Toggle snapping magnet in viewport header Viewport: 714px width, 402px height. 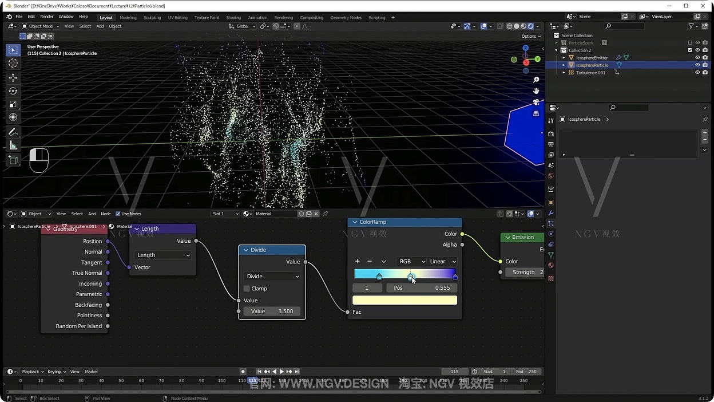coord(276,26)
